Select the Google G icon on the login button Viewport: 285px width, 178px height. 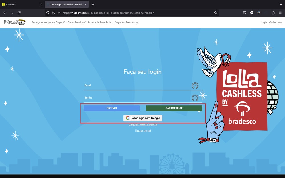click(127, 118)
